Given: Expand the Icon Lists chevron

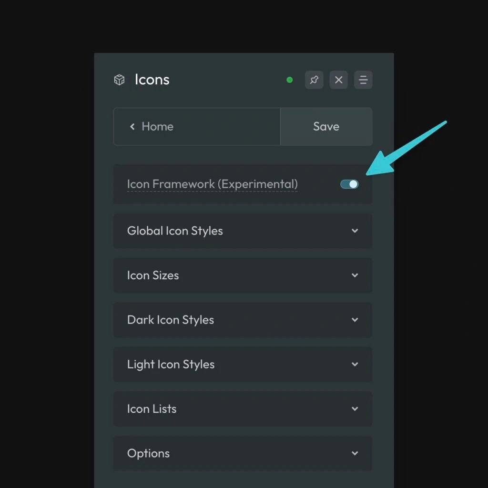Looking at the screenshot, I should point(355,409).
